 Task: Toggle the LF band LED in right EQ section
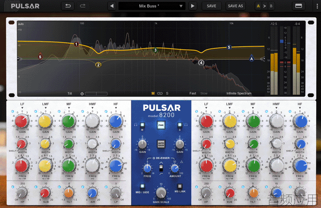pyautogui.click(x=197, y=111)
